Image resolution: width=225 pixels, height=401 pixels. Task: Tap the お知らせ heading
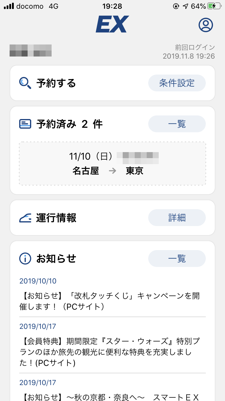pos(56,259)
